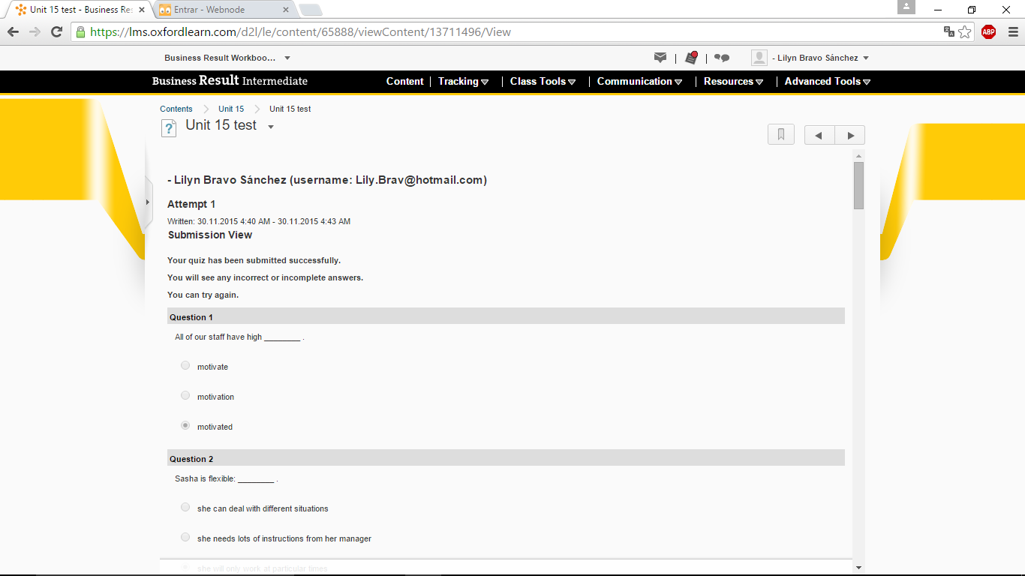Click the browser address bar URL
The image size is (1025, 576).
coord(450,31)
